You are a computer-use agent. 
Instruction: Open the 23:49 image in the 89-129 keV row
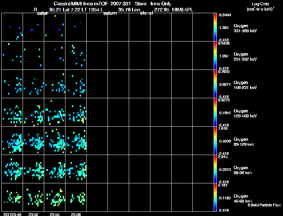tap(12, 141)
